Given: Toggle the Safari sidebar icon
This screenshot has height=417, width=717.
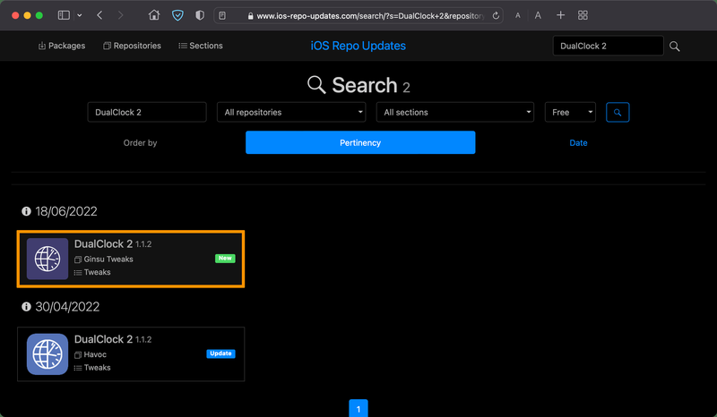Looking at the screenshot, I should pyautogui.click(x=64, y=15).
